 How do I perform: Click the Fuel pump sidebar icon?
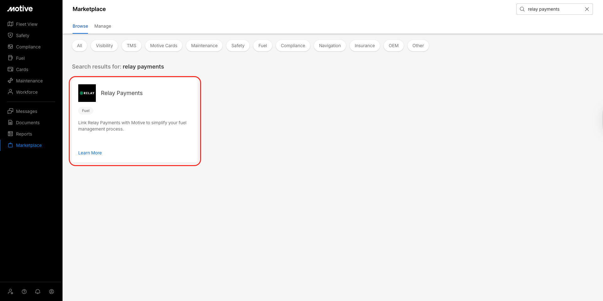tap(10, 58)
